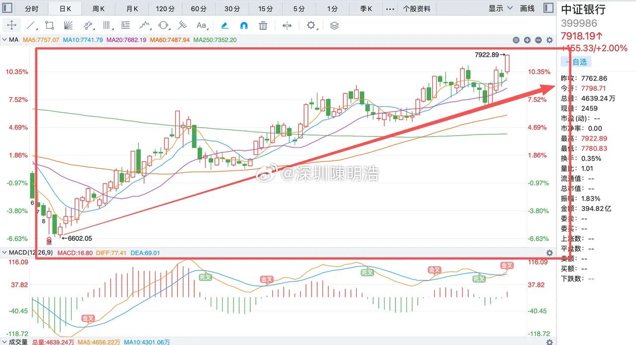Select the wave pattern drawing tool
Screen dimensions: 636x345
coord(145,25)
